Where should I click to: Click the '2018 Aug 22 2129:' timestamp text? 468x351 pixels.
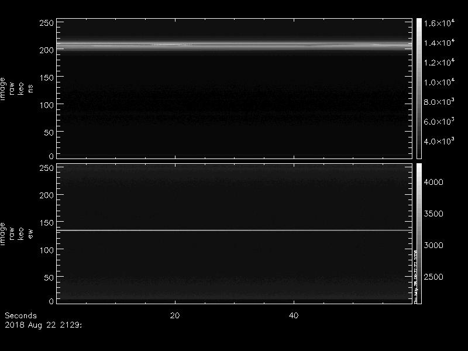pyautogui.click(x=43, y=325)
